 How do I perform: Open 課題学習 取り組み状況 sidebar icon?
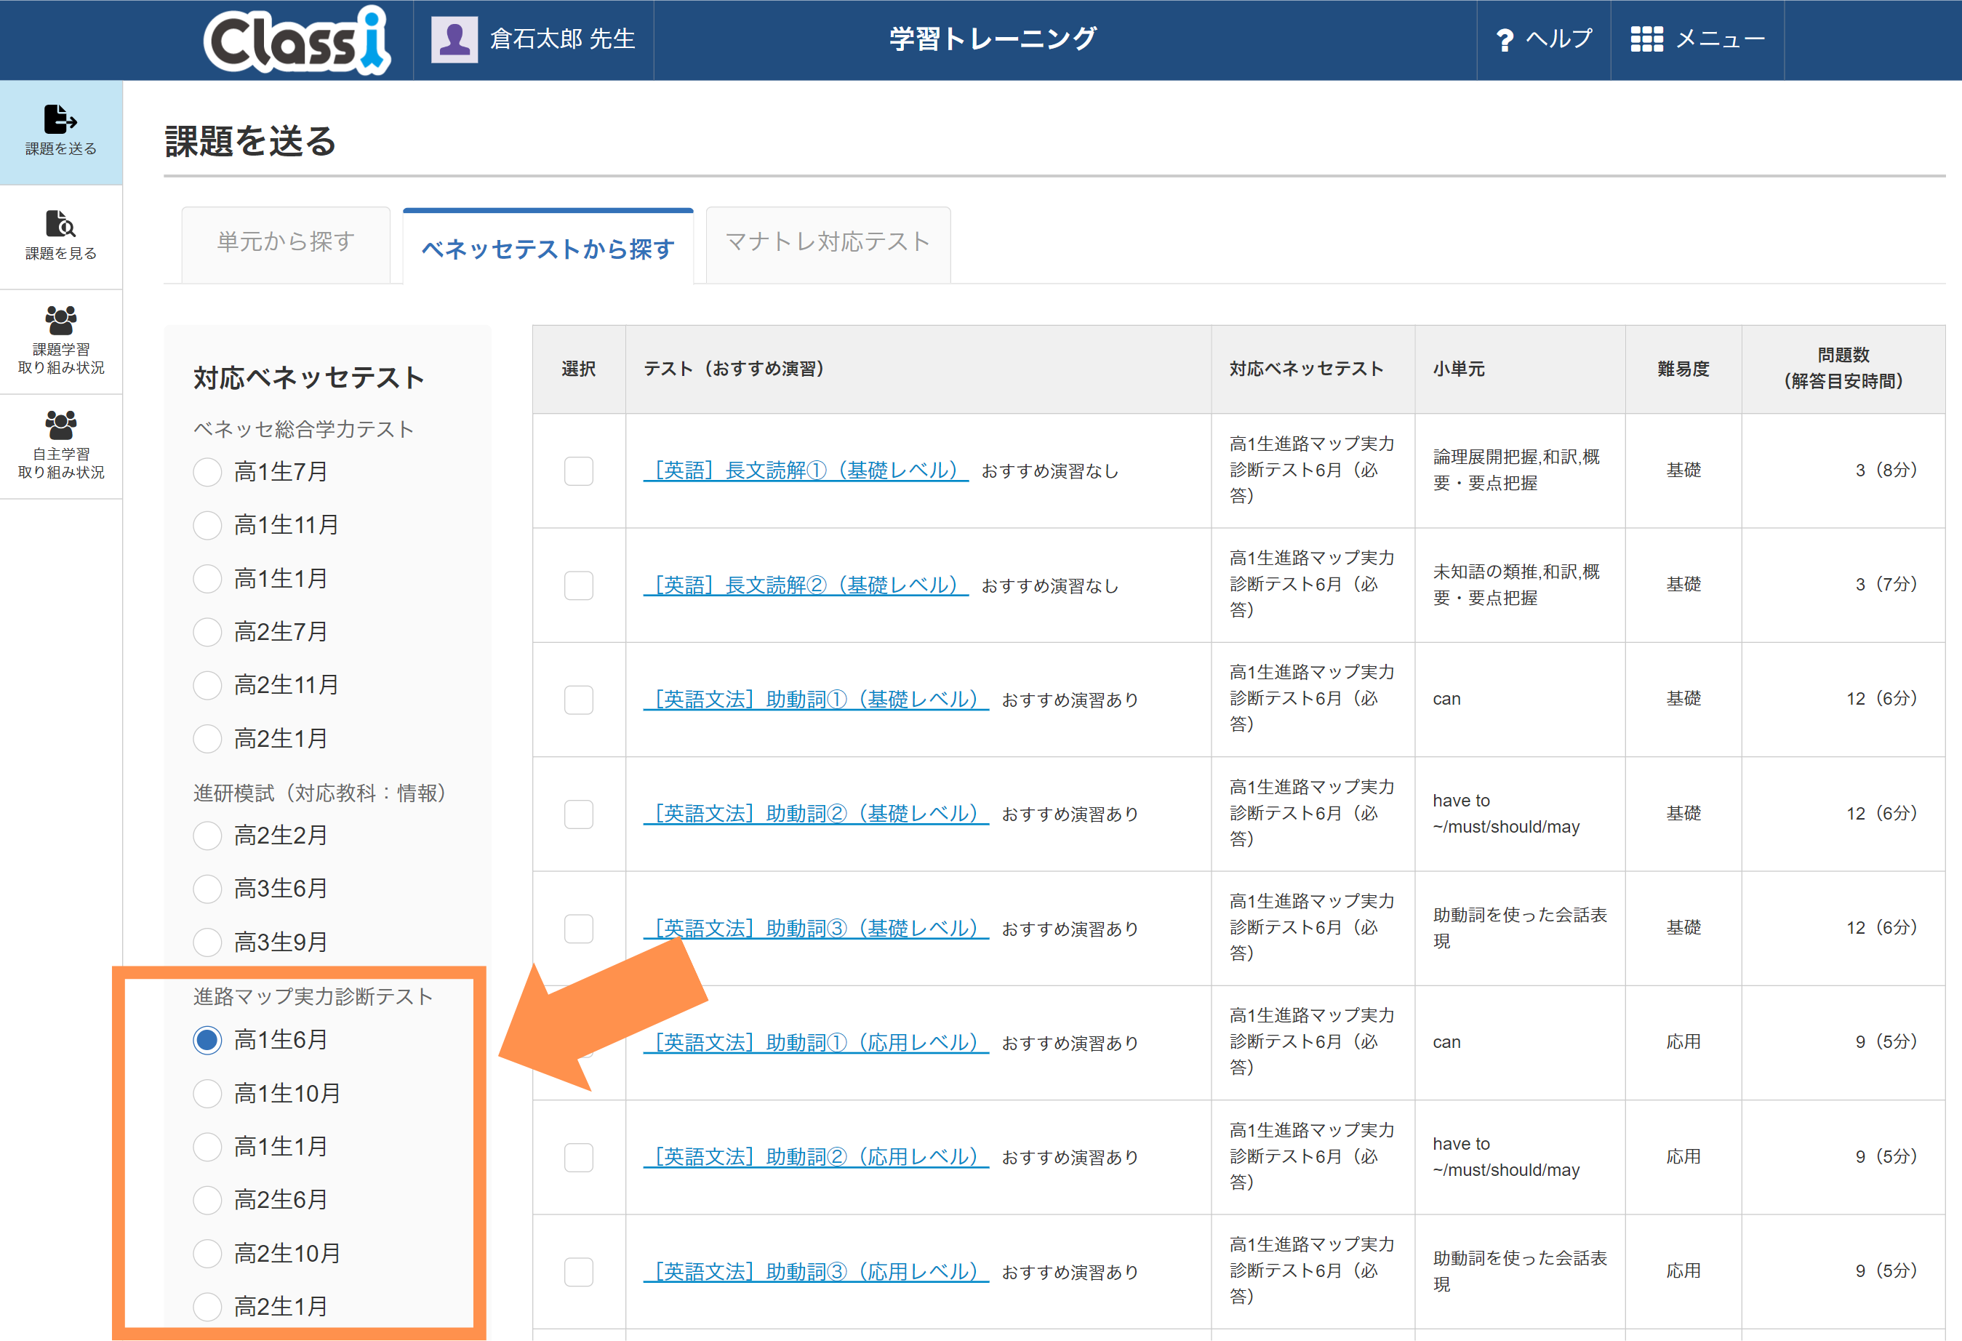click(x=61, y=320)
